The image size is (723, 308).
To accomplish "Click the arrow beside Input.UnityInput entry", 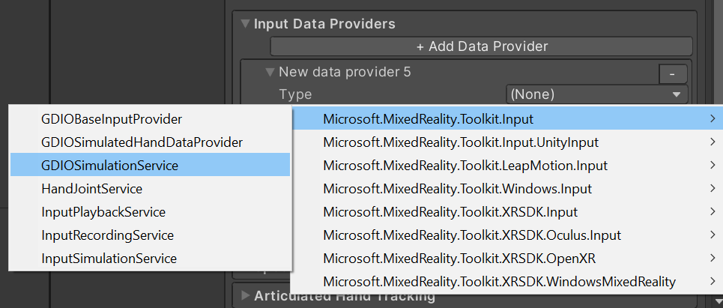I will pyautogui.click(x=713, y=142).
